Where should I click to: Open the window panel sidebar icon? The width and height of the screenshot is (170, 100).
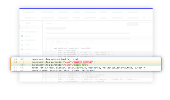(x=22, y=36)
